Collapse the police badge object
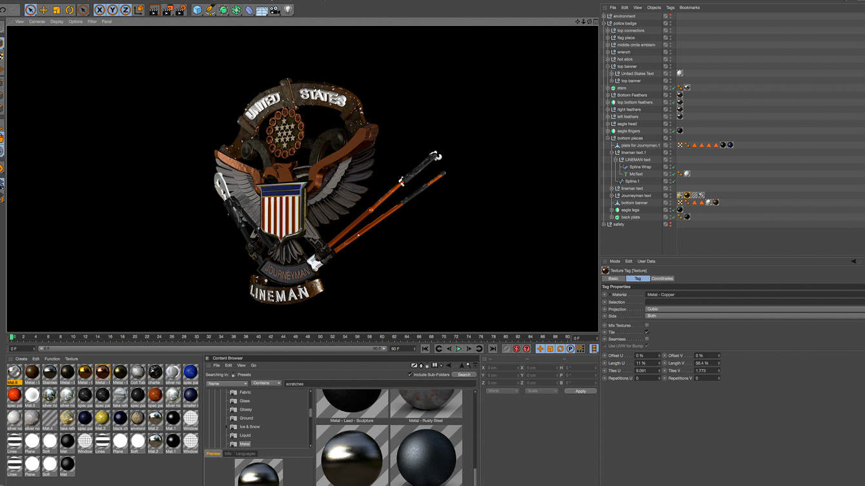This screenshot has height=486, width=865. click(x=604, y=23)
